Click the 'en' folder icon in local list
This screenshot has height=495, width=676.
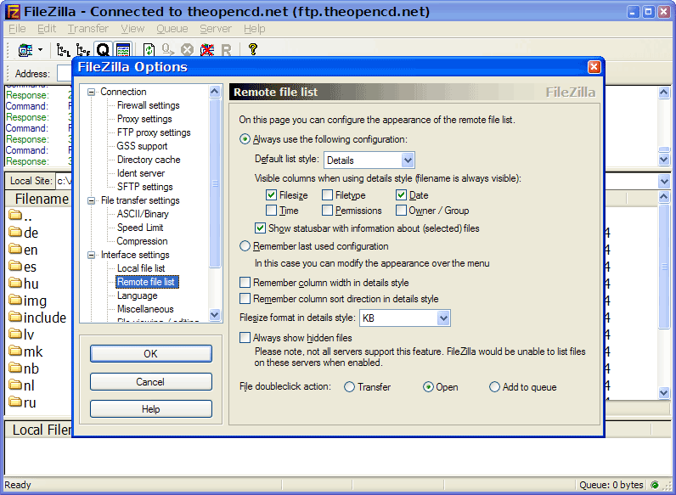click(x=15, y=249)
